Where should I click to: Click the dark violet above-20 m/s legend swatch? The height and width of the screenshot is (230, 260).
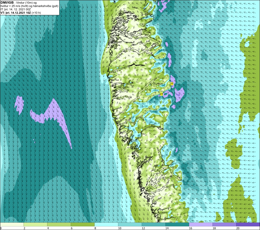(x=248, y=224)
